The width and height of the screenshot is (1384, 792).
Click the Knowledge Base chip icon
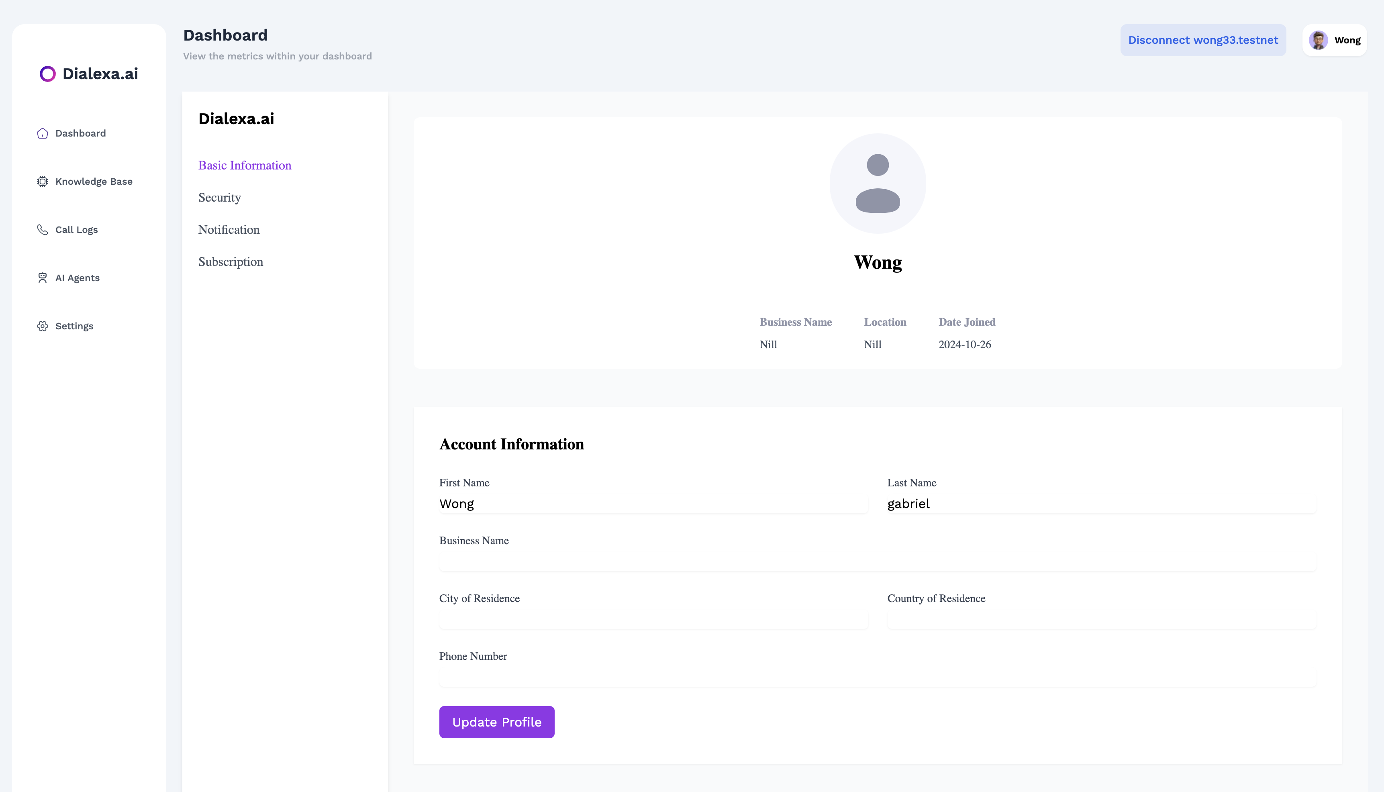pyautogui.click(x=43, y=182)
